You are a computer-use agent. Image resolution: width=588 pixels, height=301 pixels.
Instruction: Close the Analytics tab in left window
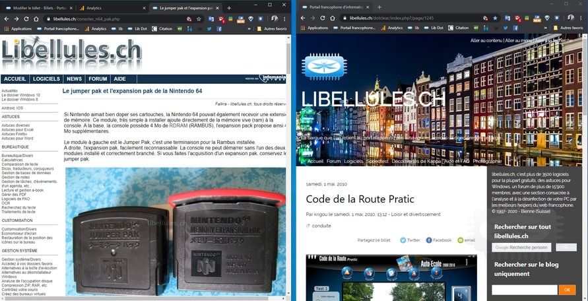[x=144, y=8]
